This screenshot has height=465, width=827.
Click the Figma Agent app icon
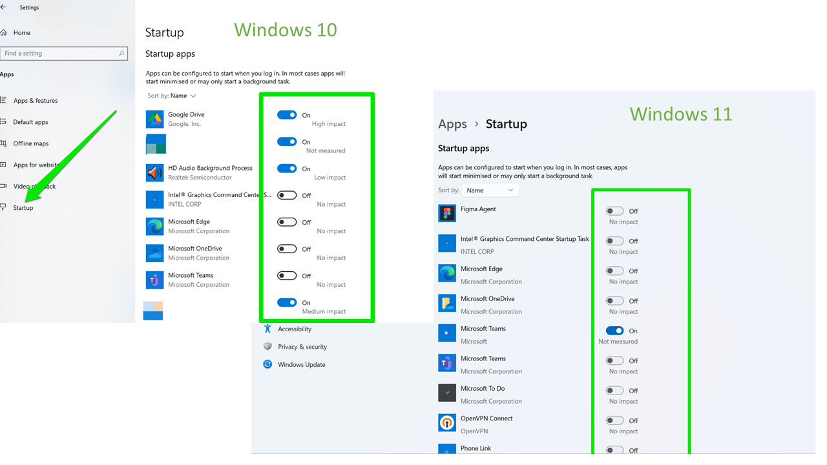tap(447, 213)
